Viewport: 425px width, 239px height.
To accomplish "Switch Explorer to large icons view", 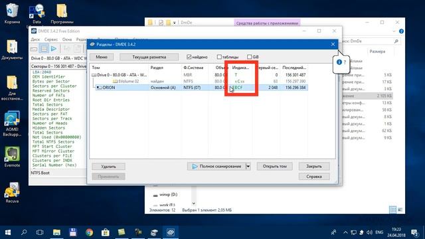I will (400, 210).
